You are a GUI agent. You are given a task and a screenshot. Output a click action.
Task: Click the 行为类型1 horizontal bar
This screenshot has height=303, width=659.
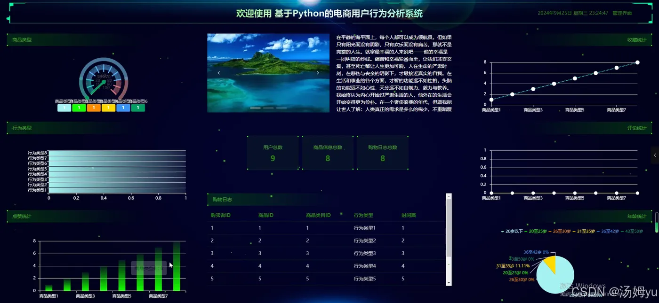point(117,190)
